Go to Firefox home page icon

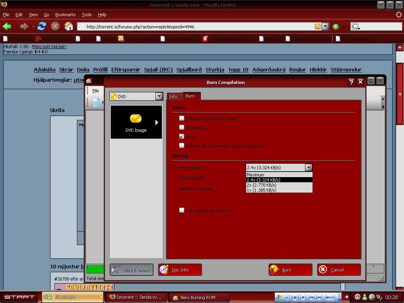tap(69, 26)
